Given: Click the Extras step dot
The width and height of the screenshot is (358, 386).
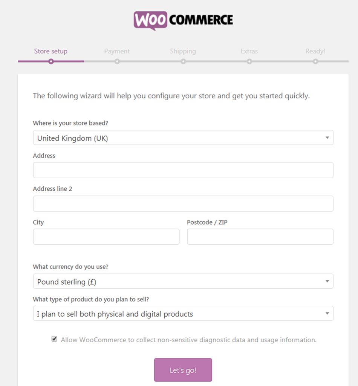Looking at the screenshot, I should pos(249,61).
